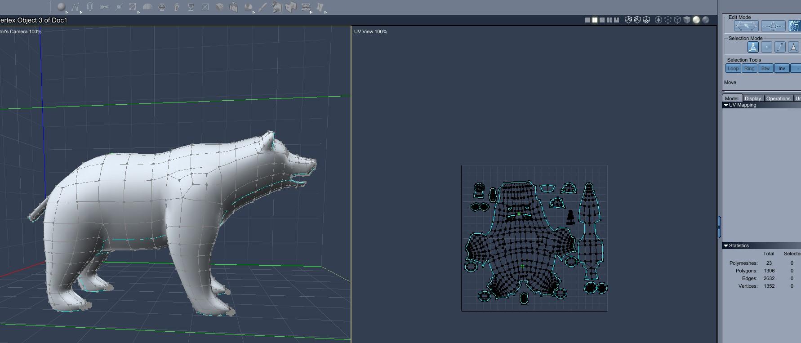Switch to two-column view layout
This screenshot has height=343, width=801.
(595, 20)
